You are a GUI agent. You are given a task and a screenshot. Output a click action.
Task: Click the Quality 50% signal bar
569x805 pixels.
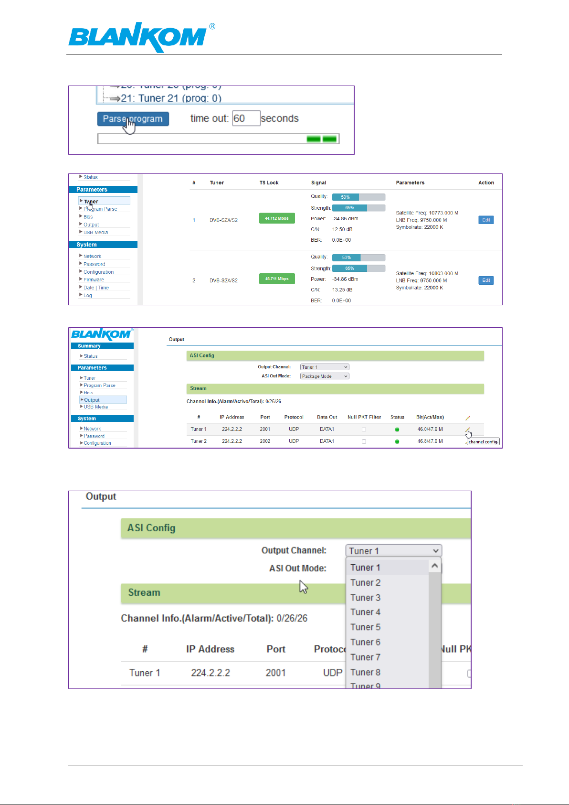pyautogui.click(x=358, y=197)
